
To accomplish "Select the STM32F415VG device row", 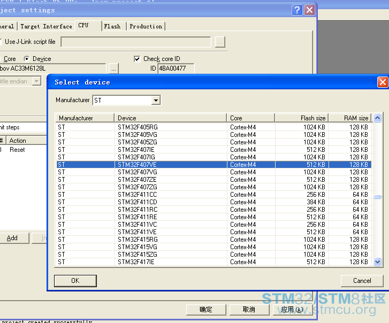I will pyautogui.click(x=214, y=247).
